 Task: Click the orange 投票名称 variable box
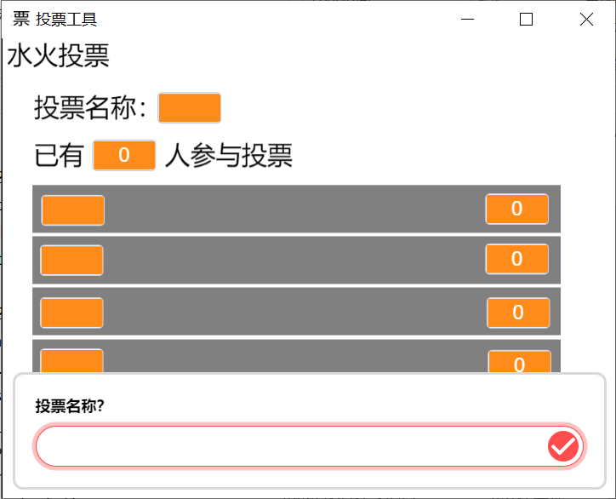190,108
